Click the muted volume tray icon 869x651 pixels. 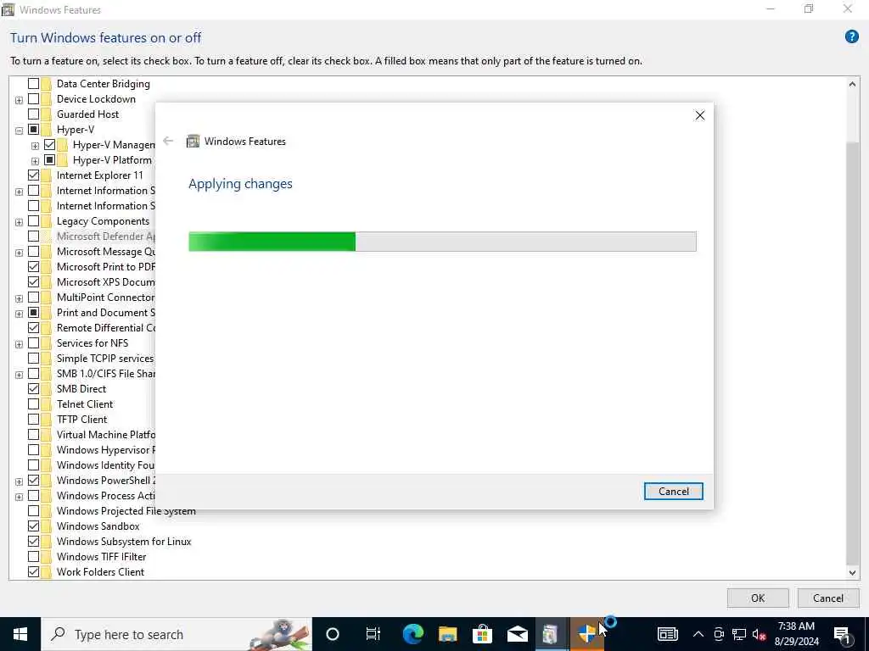(760, 634)
